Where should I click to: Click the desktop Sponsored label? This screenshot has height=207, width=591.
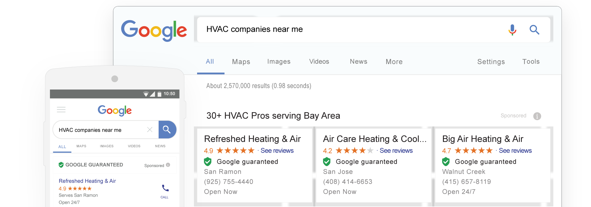(513, 116)
